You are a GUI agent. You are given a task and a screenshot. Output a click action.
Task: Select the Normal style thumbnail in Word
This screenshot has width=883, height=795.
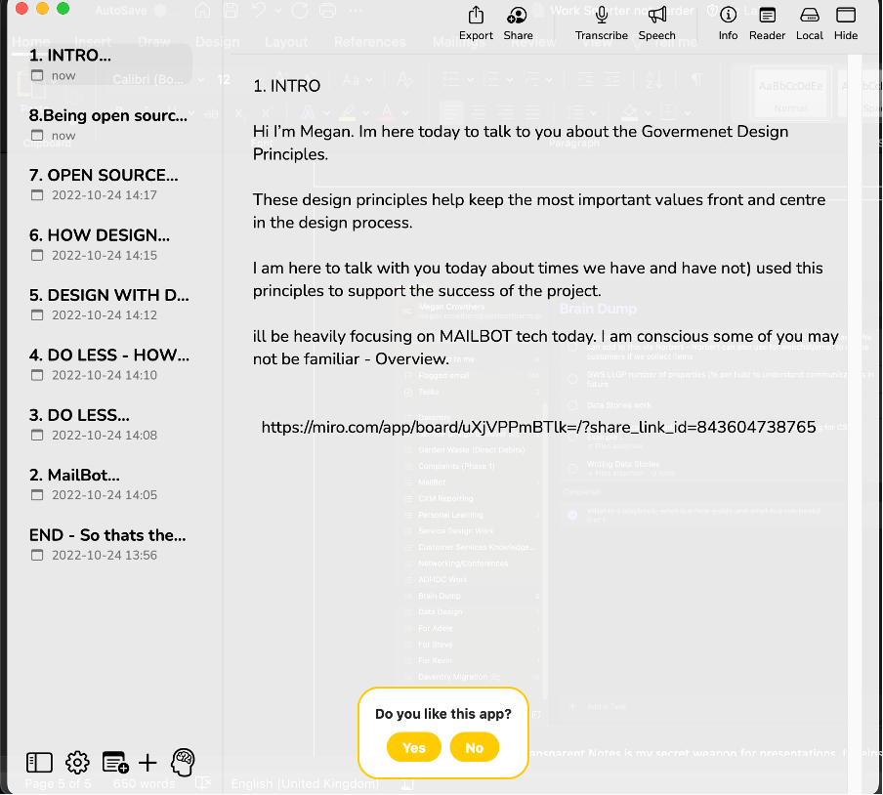pyautogui.click(x=790, y=94)
